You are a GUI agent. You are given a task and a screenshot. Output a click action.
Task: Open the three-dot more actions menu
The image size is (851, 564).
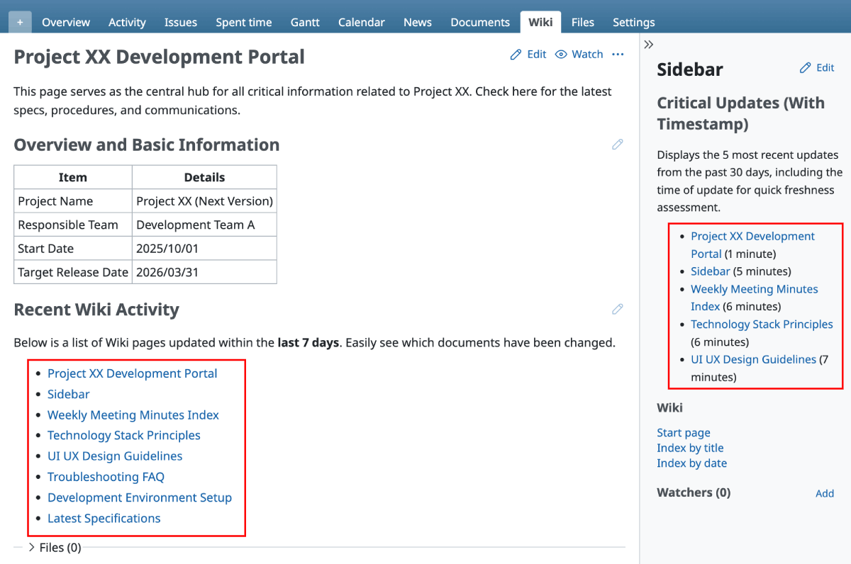click(x=618, y=55)
